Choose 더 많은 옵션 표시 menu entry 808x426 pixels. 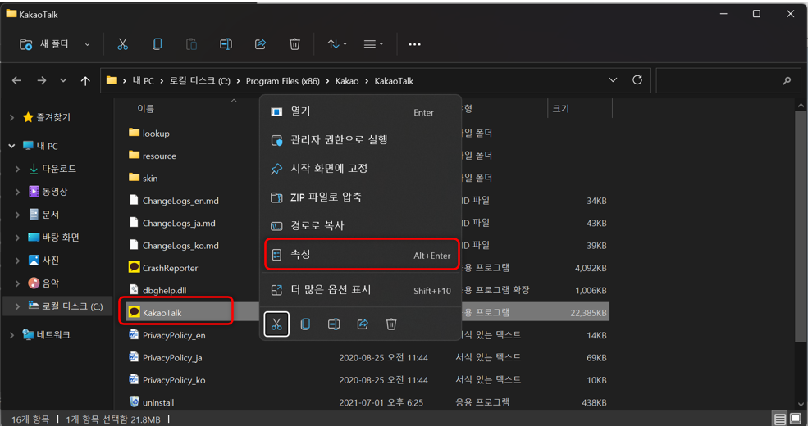pos(360,290)
